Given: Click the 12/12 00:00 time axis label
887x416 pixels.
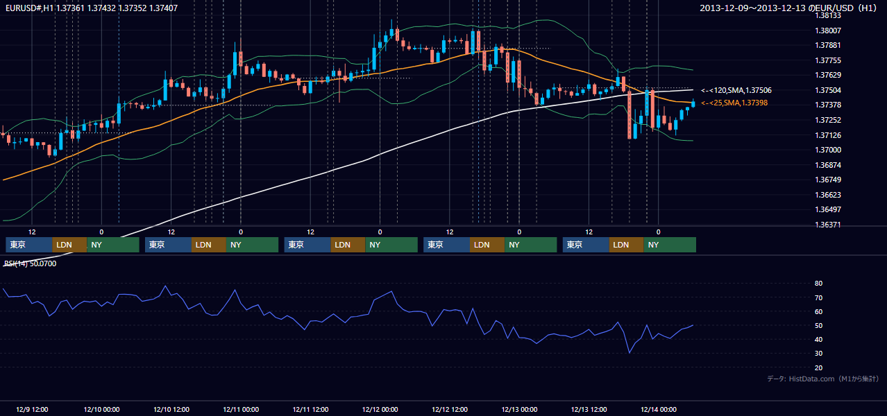Looking at the screenshot, I should (380, 409).
